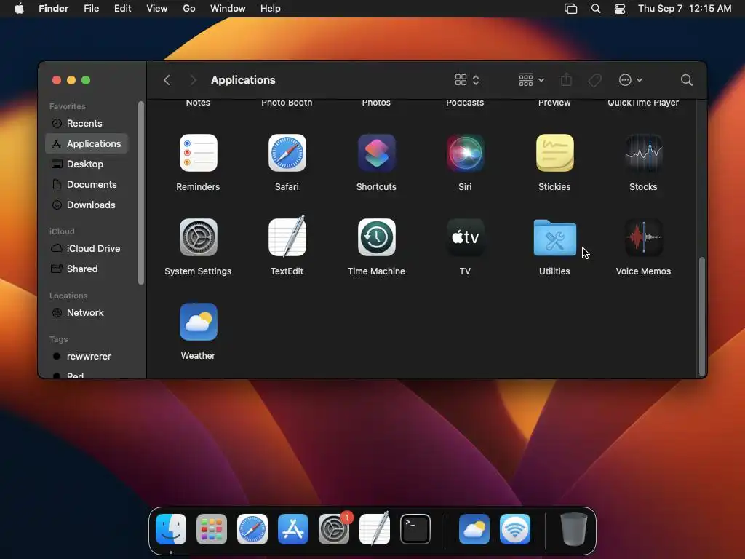Click the sidebar scrollbar
This screenshot has height=559, width=745.
pos(140,193)
